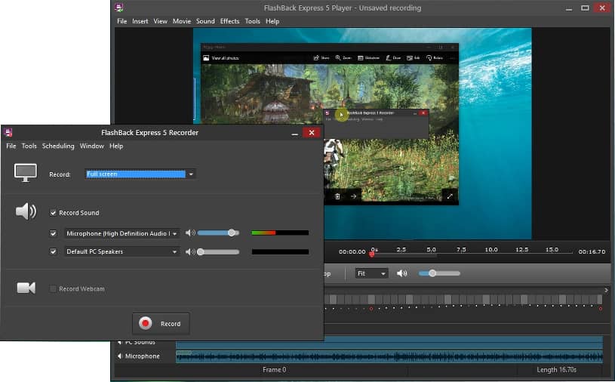Click the Record Webcam checkbox
615x382 pixels.
point(53,288)
